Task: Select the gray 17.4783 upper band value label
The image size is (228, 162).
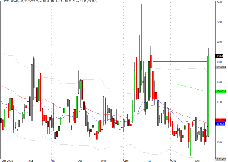Action: 221,68
